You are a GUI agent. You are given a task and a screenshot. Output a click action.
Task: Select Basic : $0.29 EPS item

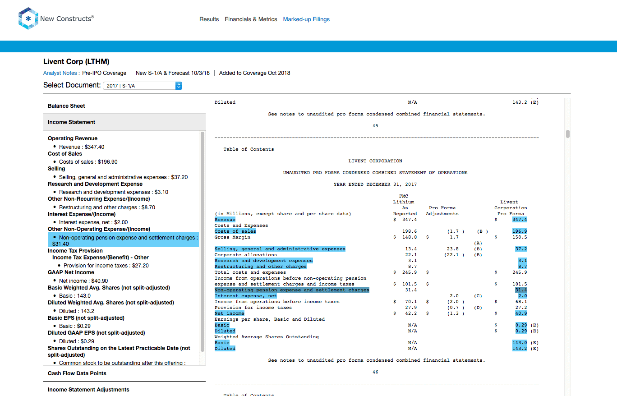[x=74, y=326]
